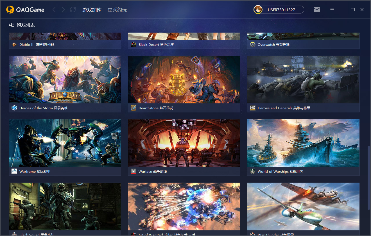Click the World of Warships game icon
This screenshot has width=371, height=236.
(x=252, y=171)
